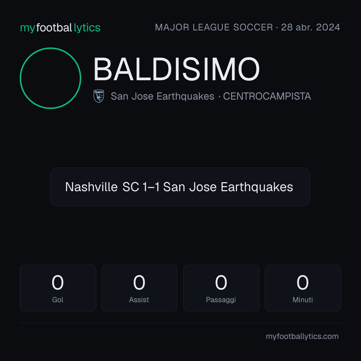Click the zero value above Passaggi
Image resolution: width=361 pixels, height=361 pixels.
coord(221,282)
